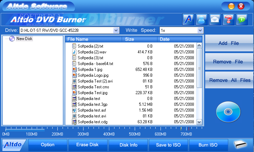Click the text icon for Softpedia (3).txt
The width and height of the screenshot is (254, 152).
pos(74,58)
